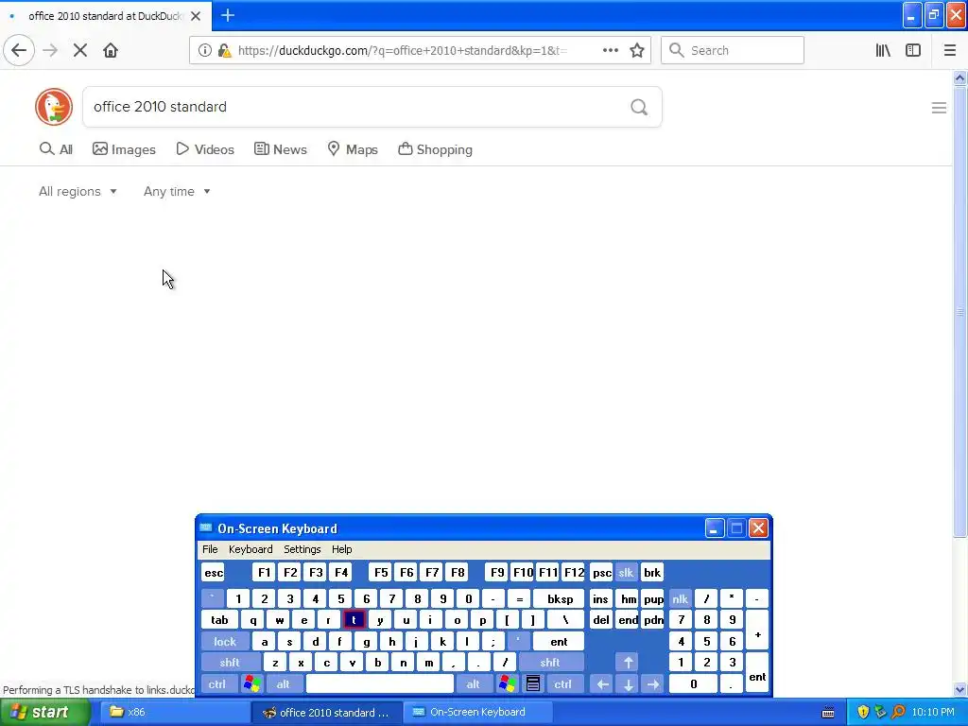This screenshot has height=726, width=968.
Task: Click page scrollbar down arrow
Action: coord(959,689)
